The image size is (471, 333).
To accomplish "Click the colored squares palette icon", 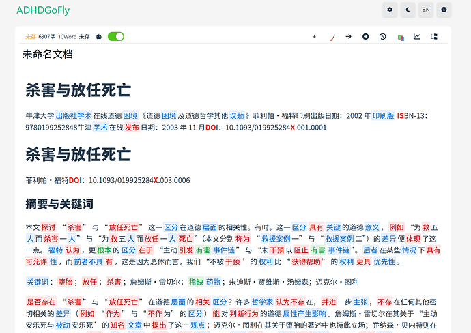I will click(x=400, y=37).
